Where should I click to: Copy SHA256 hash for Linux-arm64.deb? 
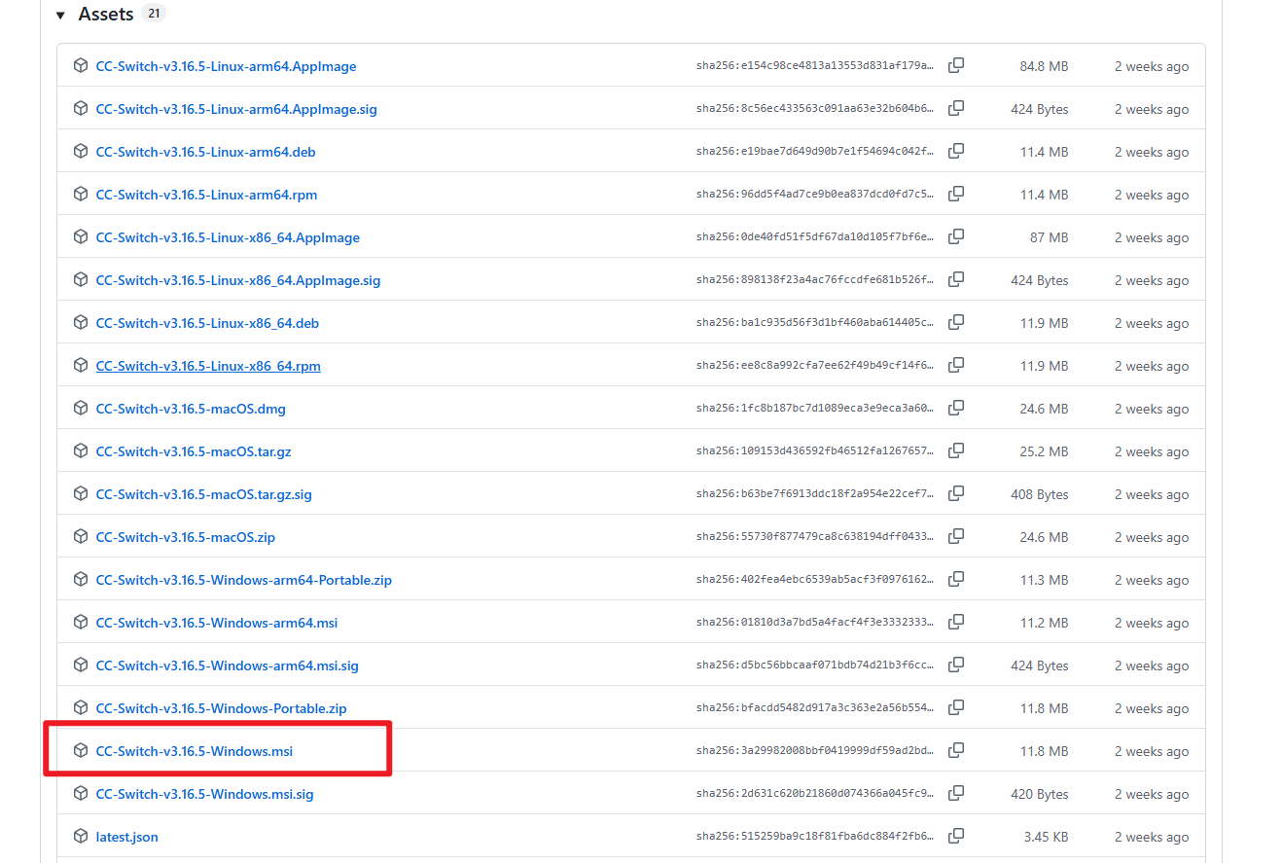tap(956, 151)
